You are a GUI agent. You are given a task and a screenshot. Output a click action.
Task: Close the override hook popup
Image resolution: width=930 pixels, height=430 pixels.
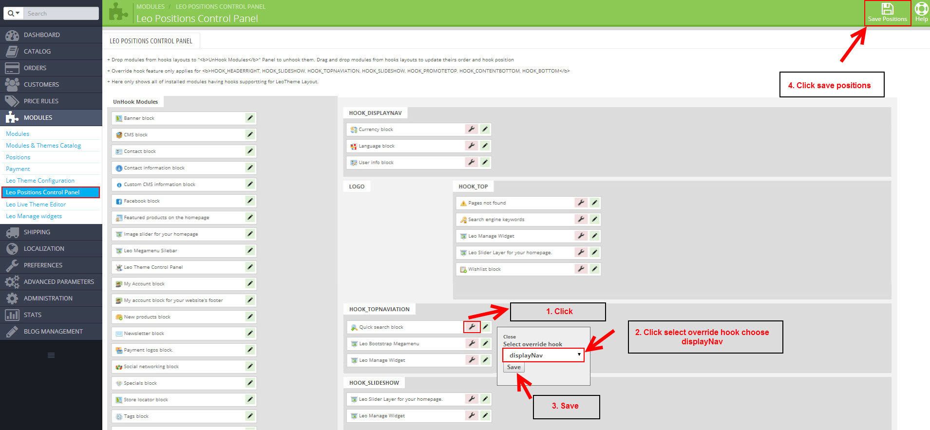click(510, 337)
